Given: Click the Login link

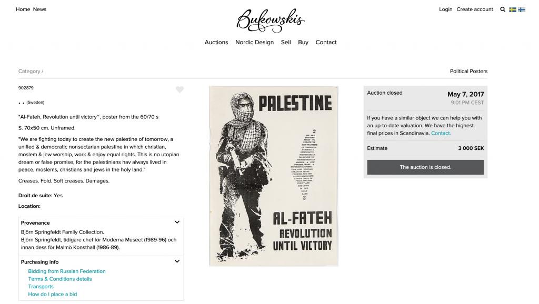Looking at the screenshot, I should 445,9.
